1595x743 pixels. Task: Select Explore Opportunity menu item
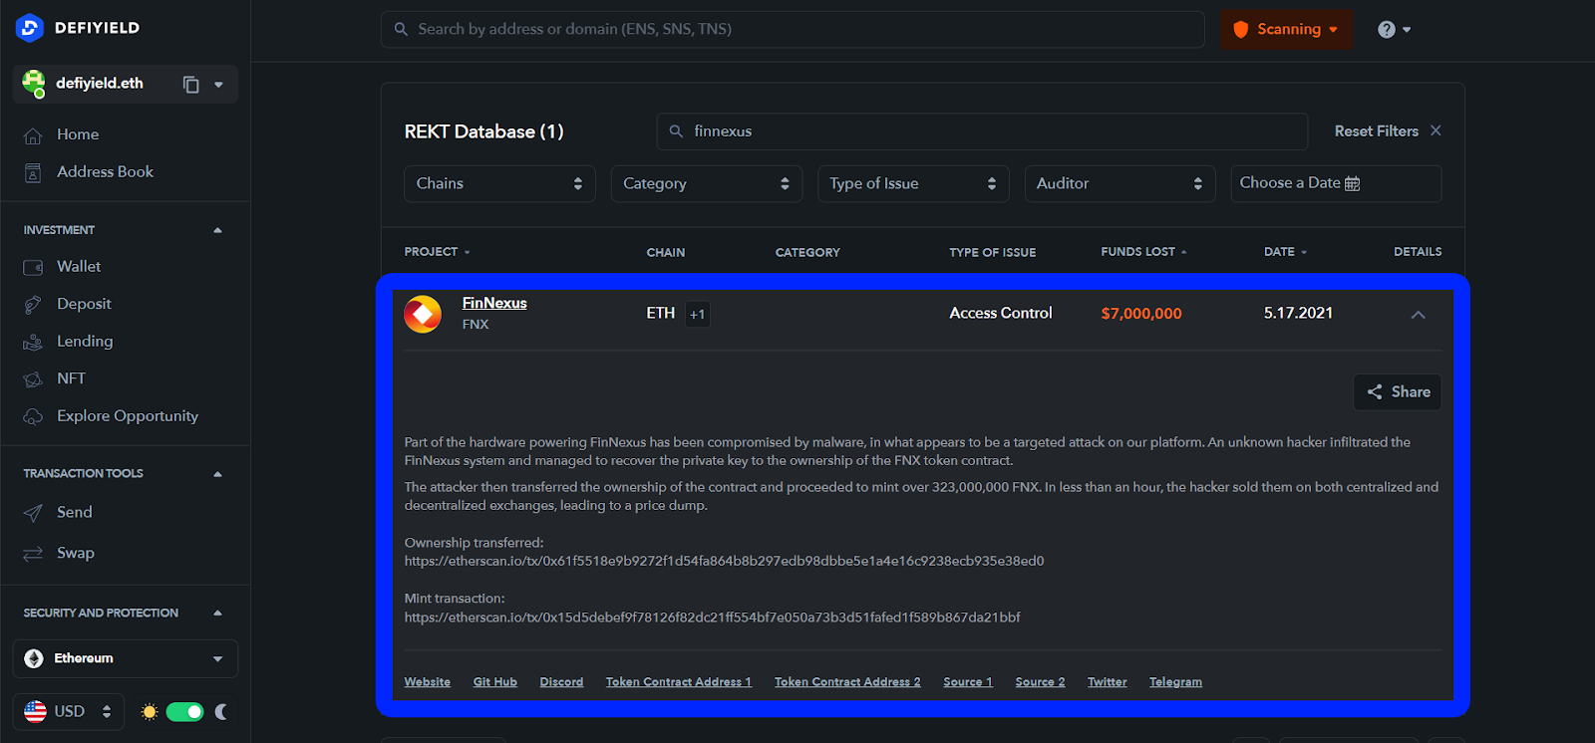pyautogui.click(x=128, y=415)
